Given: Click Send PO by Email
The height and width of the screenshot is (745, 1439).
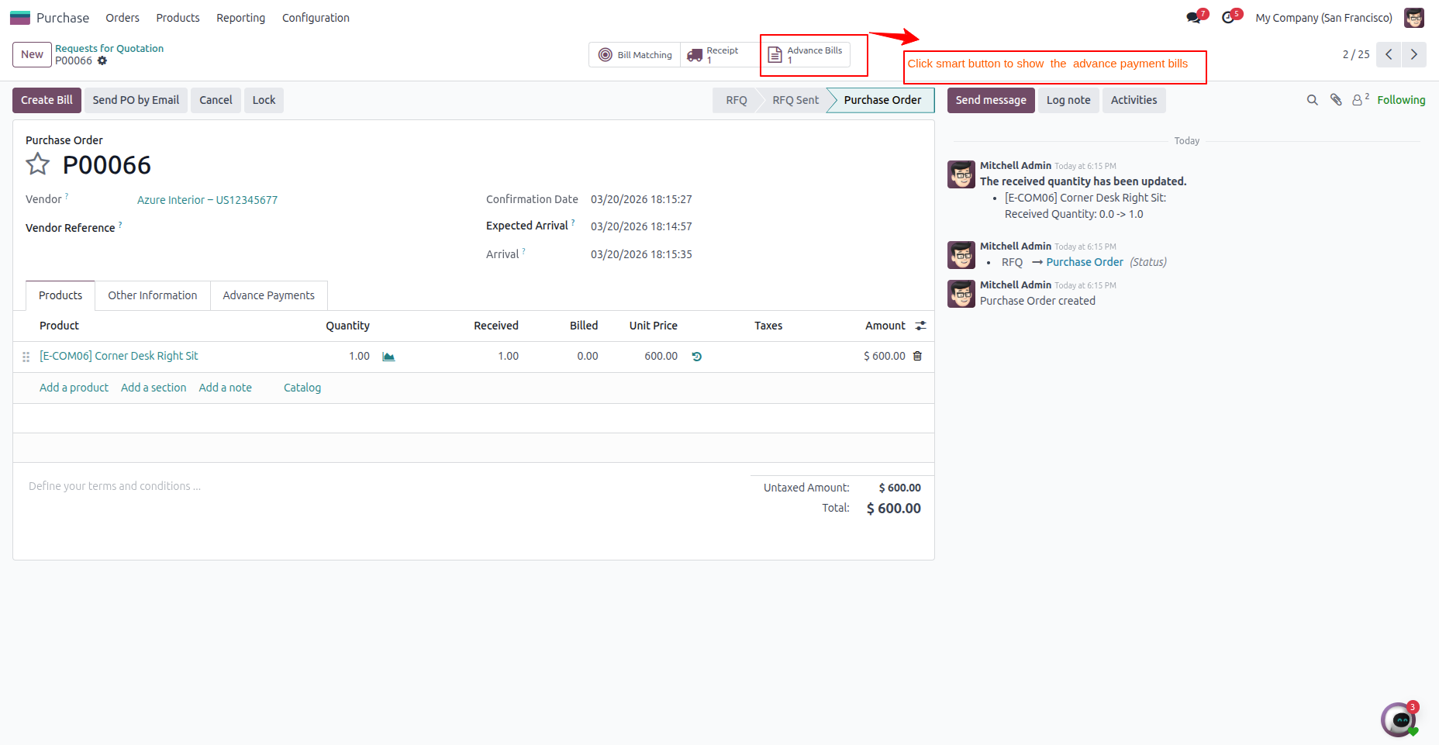Looking at the screenshot, I should pyautogui.click(x=136, y=100).
